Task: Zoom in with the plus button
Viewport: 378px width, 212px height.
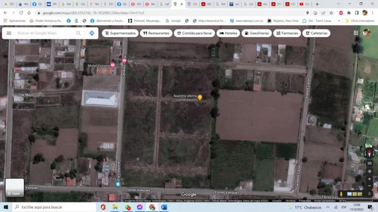Action: [x=369, y=179]
